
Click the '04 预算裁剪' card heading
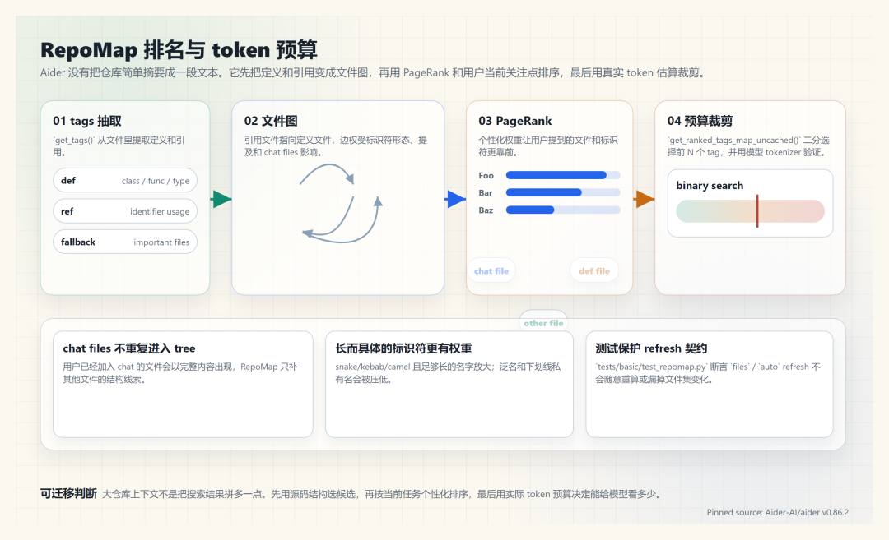(x=700, y=121)
